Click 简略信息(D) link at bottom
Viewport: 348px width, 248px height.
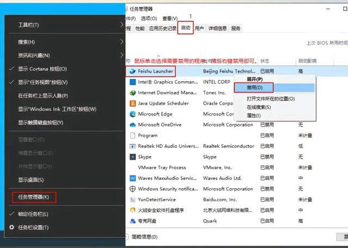pos(145,237)
